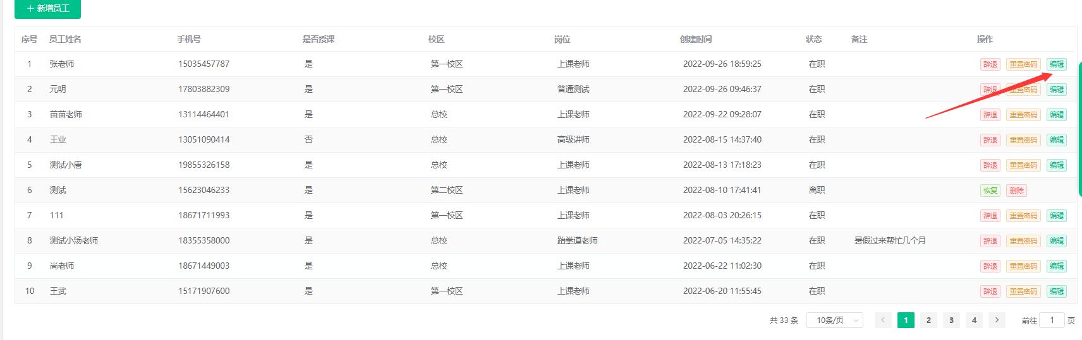Edit the 张老师 employee record
The image size is (1082, 340).
click(1056, 64)
